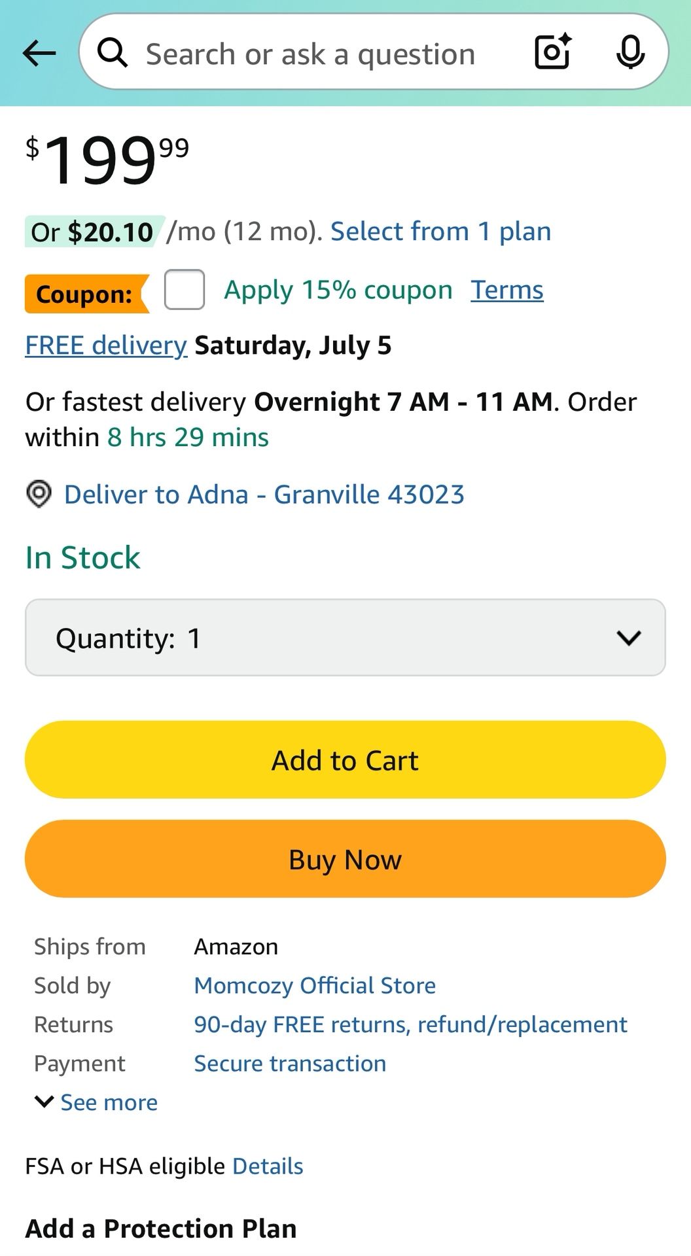Expand See more seller details
Screen dimensions: 691x1256
coord(96,1102)
